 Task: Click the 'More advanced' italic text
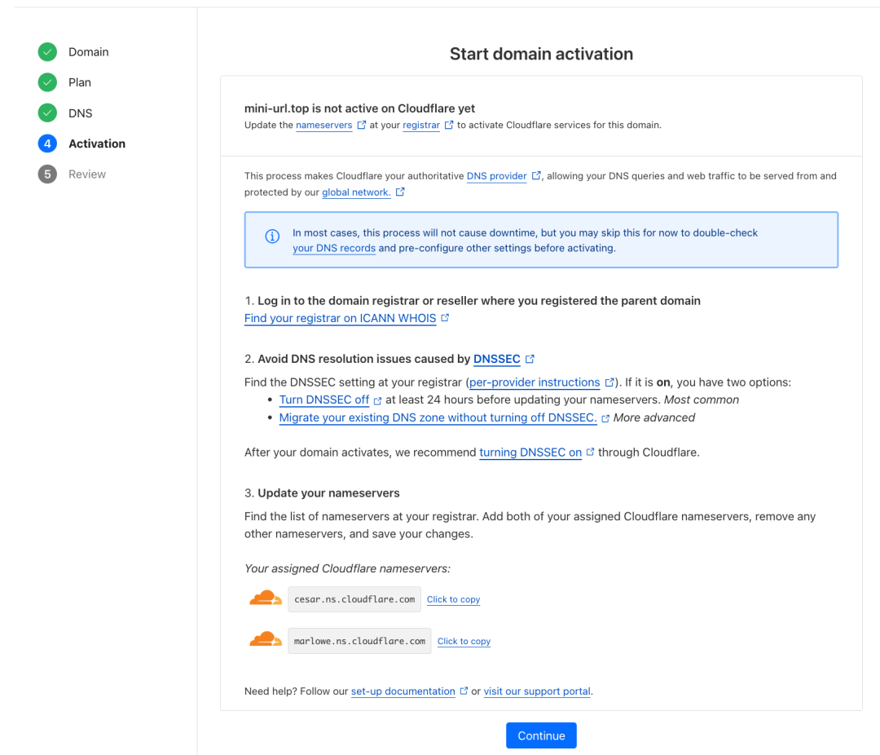653,418
